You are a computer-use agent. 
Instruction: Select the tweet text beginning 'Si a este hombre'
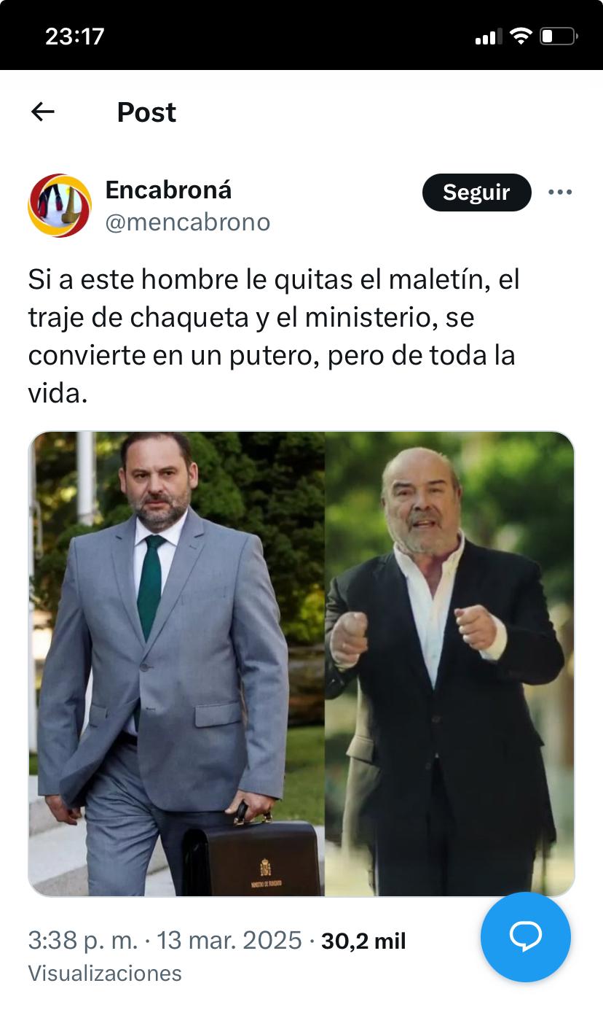274,336
